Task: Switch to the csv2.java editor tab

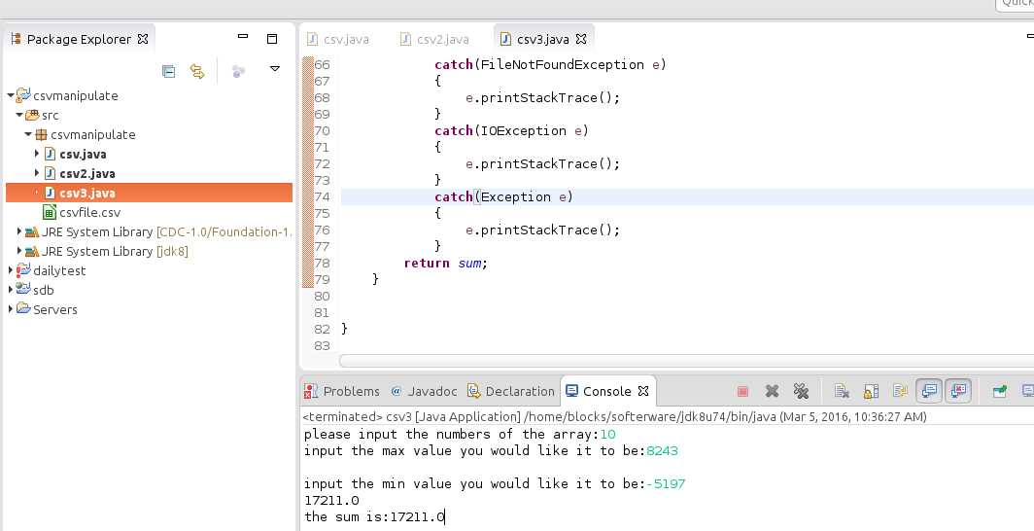Action: tap(435, 40)
